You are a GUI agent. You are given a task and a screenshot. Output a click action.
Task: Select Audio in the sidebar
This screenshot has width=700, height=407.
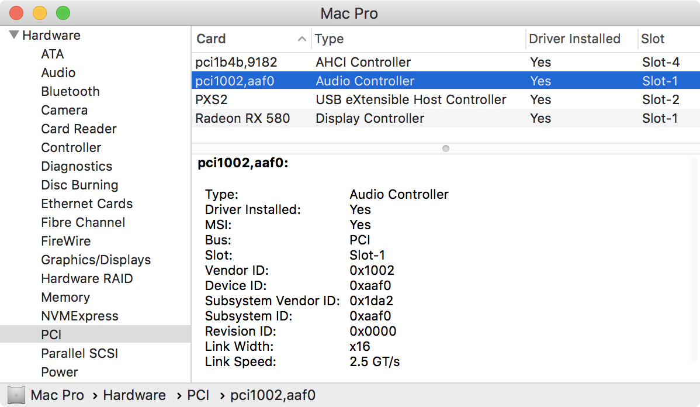click(x=58, y=73)
